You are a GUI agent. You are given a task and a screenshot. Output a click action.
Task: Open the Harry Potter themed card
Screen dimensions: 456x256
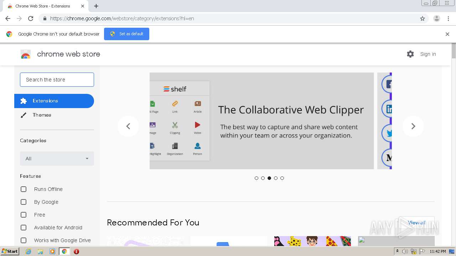[x=312, y=241]
